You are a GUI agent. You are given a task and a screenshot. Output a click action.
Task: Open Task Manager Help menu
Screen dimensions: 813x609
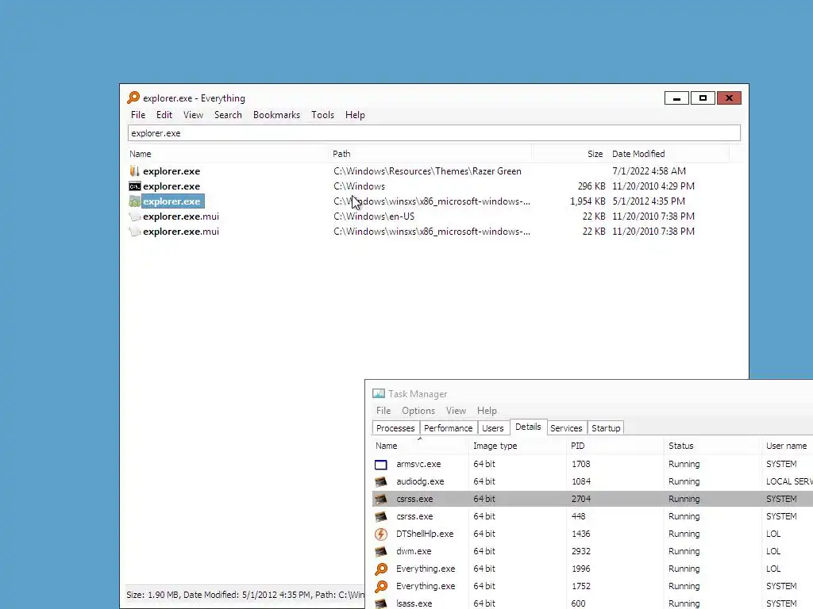click(487, 411)
